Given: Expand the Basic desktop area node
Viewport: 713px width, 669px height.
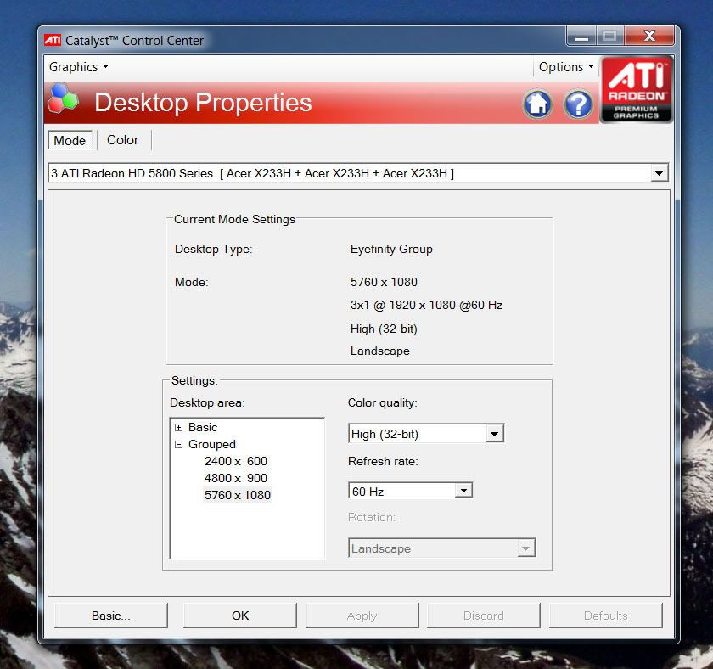Looking at the screenshot, I should pyautogui.click(x=179, y=428).
